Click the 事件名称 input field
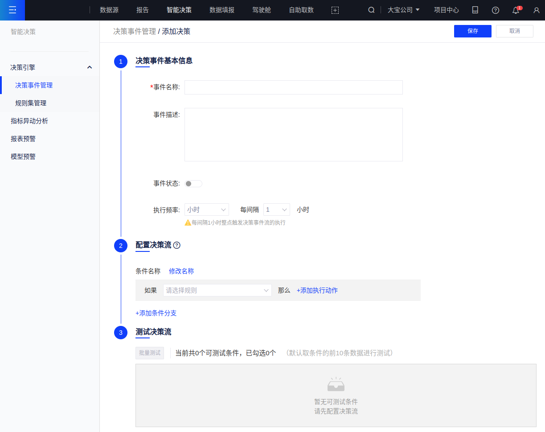Viewport: 545px width, 432px height. tap(293, 87)
